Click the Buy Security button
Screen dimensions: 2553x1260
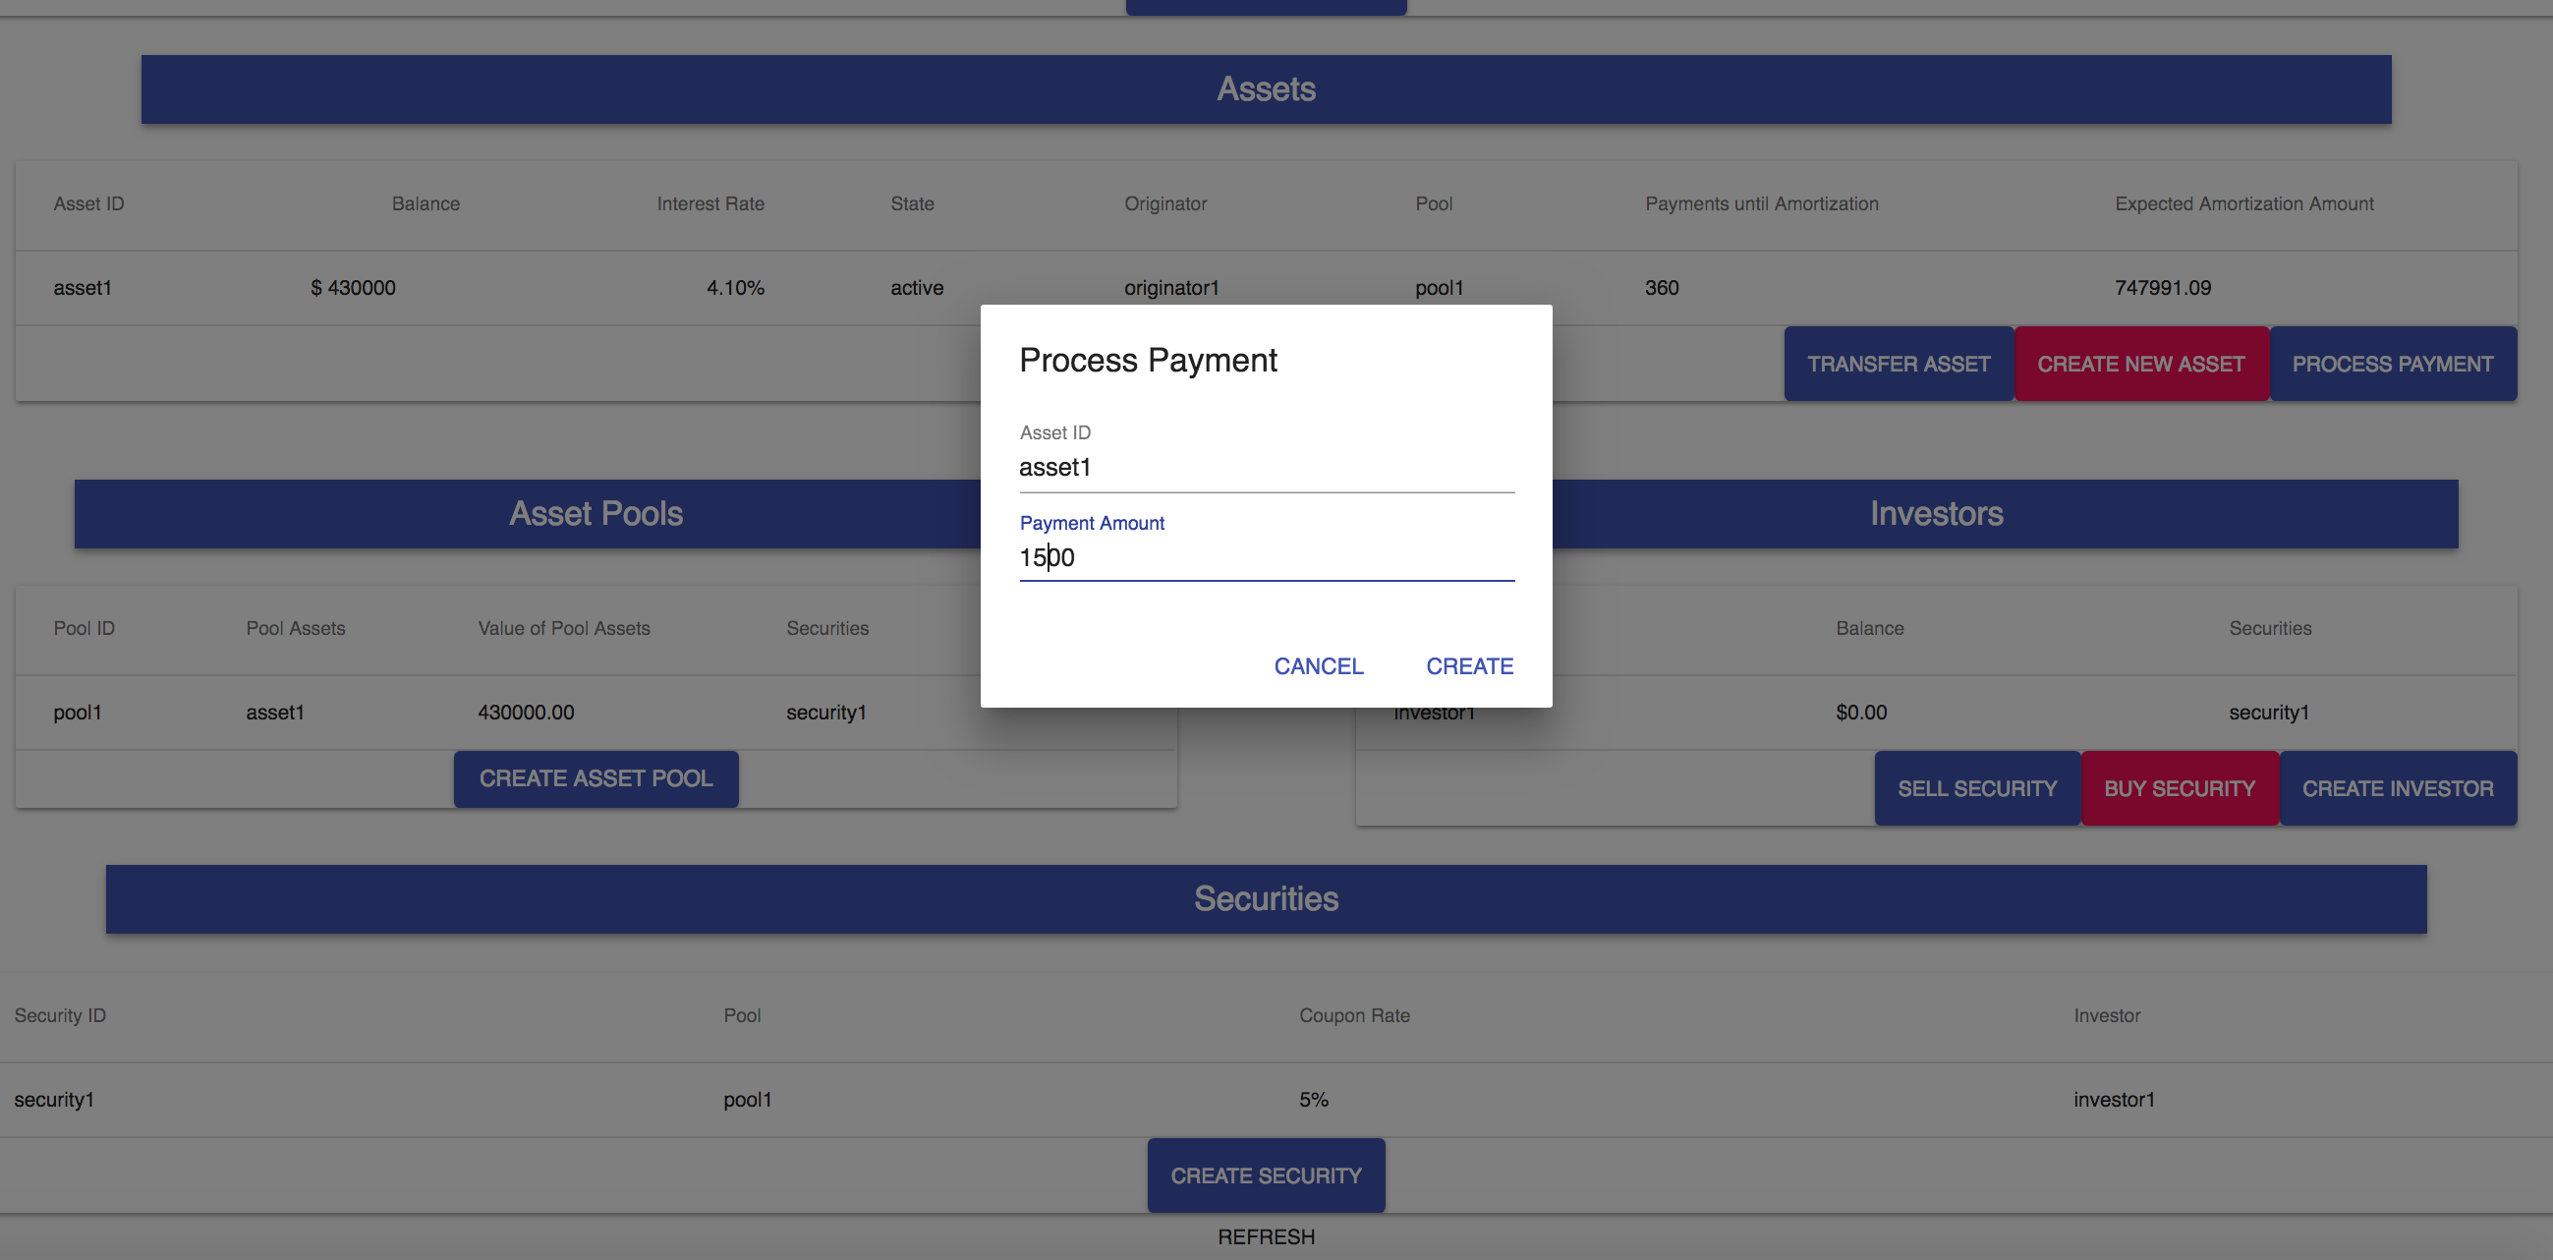tap(2179, 789)
